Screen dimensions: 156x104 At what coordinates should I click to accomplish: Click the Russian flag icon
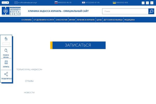tap(56, 3)
